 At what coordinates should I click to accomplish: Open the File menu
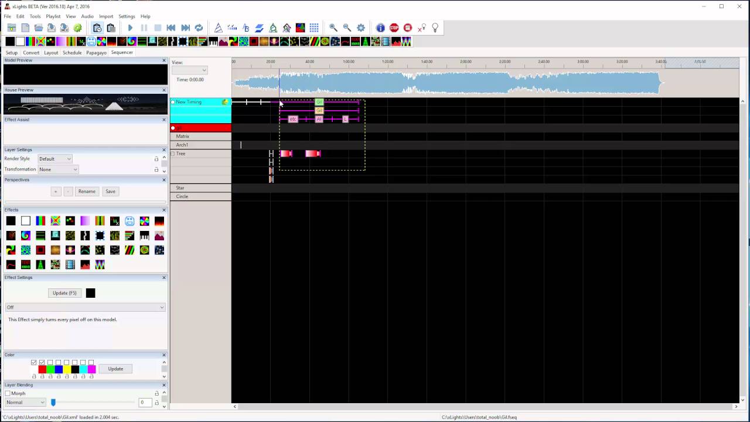click(8, 16)
